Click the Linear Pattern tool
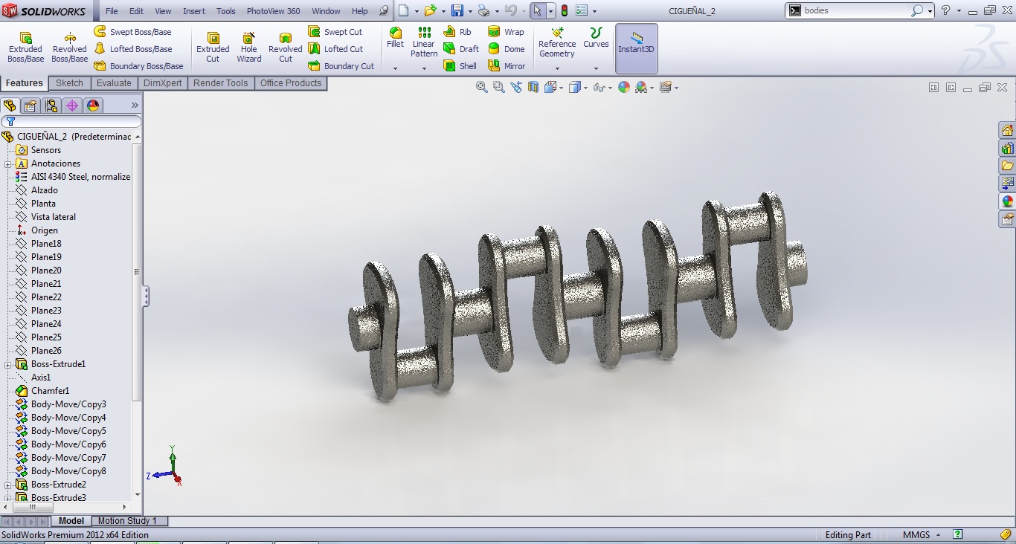This screenshot has height=544, width=1016. pyautogui.click(x=424, y=42)
